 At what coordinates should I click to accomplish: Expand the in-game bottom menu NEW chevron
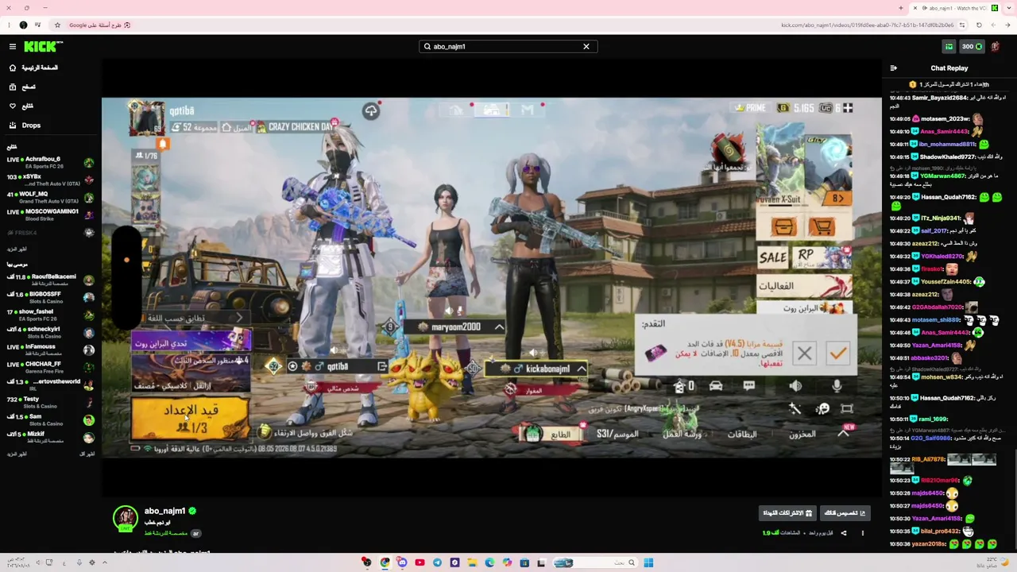pos(843,433)
